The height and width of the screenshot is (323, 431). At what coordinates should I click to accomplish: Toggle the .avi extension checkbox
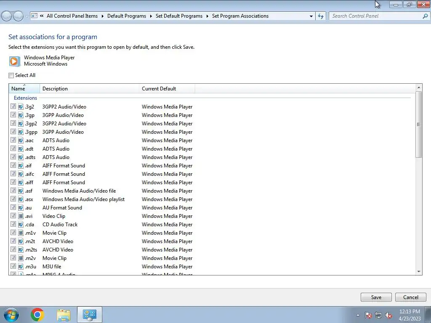point(13,216)
